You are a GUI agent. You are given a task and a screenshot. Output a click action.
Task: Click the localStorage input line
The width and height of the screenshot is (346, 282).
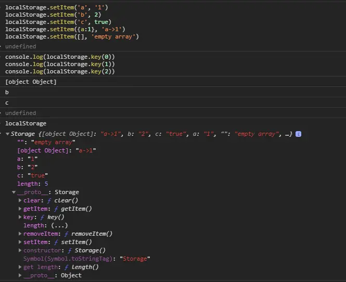coord(26,123)
